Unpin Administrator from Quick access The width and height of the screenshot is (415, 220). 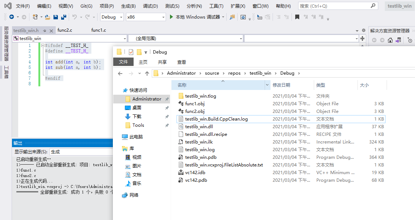[167, 99]
